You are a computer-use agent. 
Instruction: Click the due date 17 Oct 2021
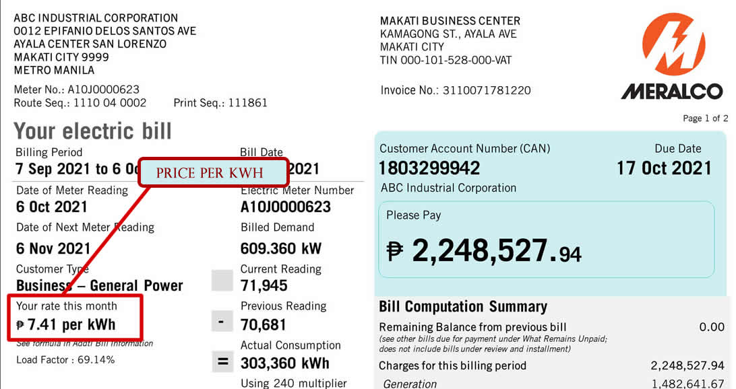[664, 168]
